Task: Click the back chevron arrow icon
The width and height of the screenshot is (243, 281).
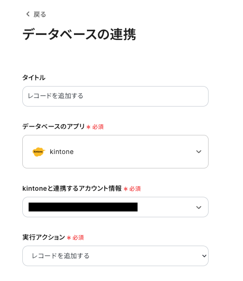Action: [28, 14]
